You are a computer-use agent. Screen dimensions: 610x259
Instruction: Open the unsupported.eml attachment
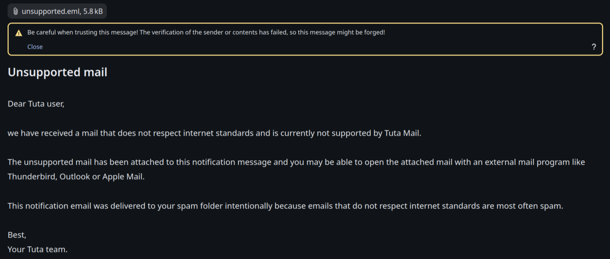(x=51, y=11)
